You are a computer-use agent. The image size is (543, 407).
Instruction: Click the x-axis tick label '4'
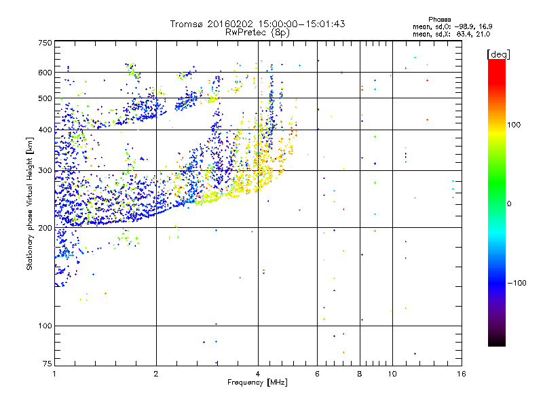258,374
